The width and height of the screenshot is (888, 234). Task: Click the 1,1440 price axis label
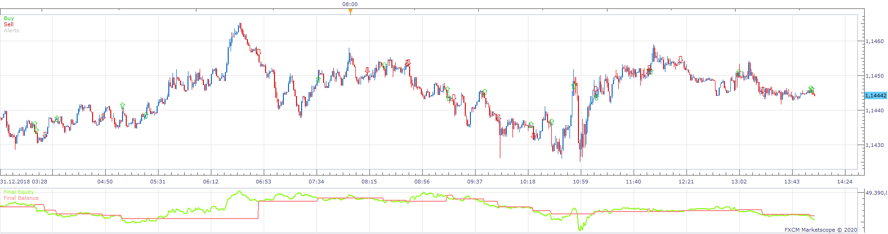874,110
